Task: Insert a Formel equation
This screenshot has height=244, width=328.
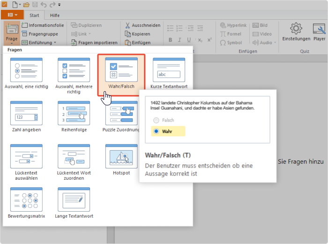Action: coord(231,34)
